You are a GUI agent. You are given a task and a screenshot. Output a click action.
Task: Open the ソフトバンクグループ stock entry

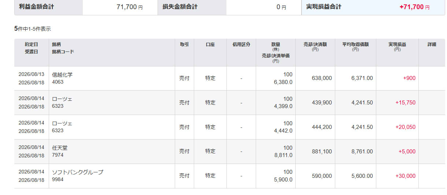pyautogui.click(x=78, y=172)
